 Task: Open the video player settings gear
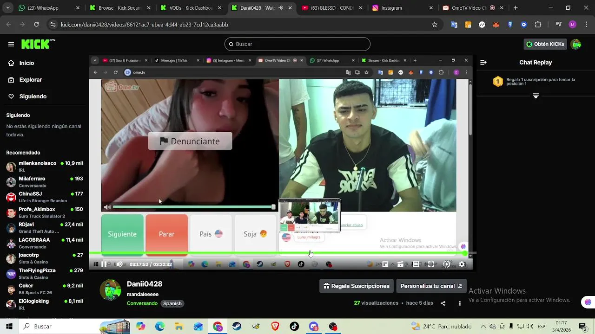462,264
